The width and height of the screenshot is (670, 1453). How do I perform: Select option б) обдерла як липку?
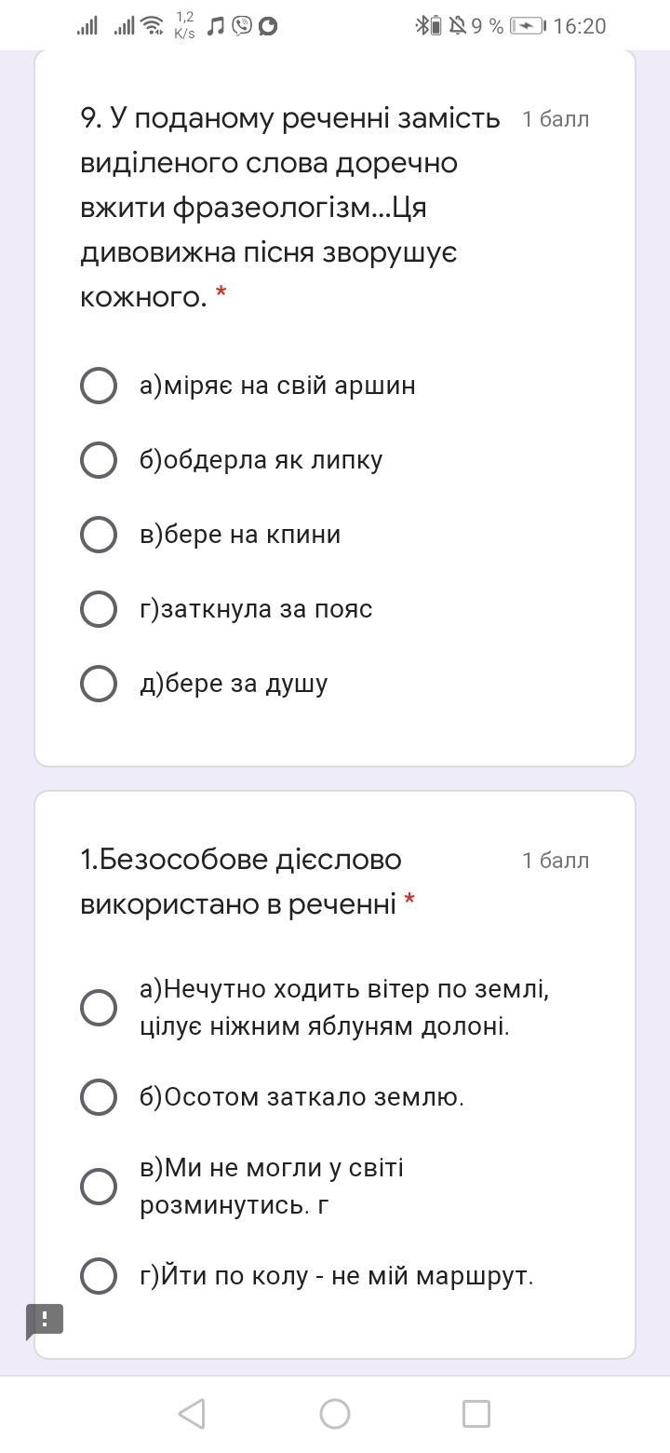pyautogui.click(x=99, y=460)
